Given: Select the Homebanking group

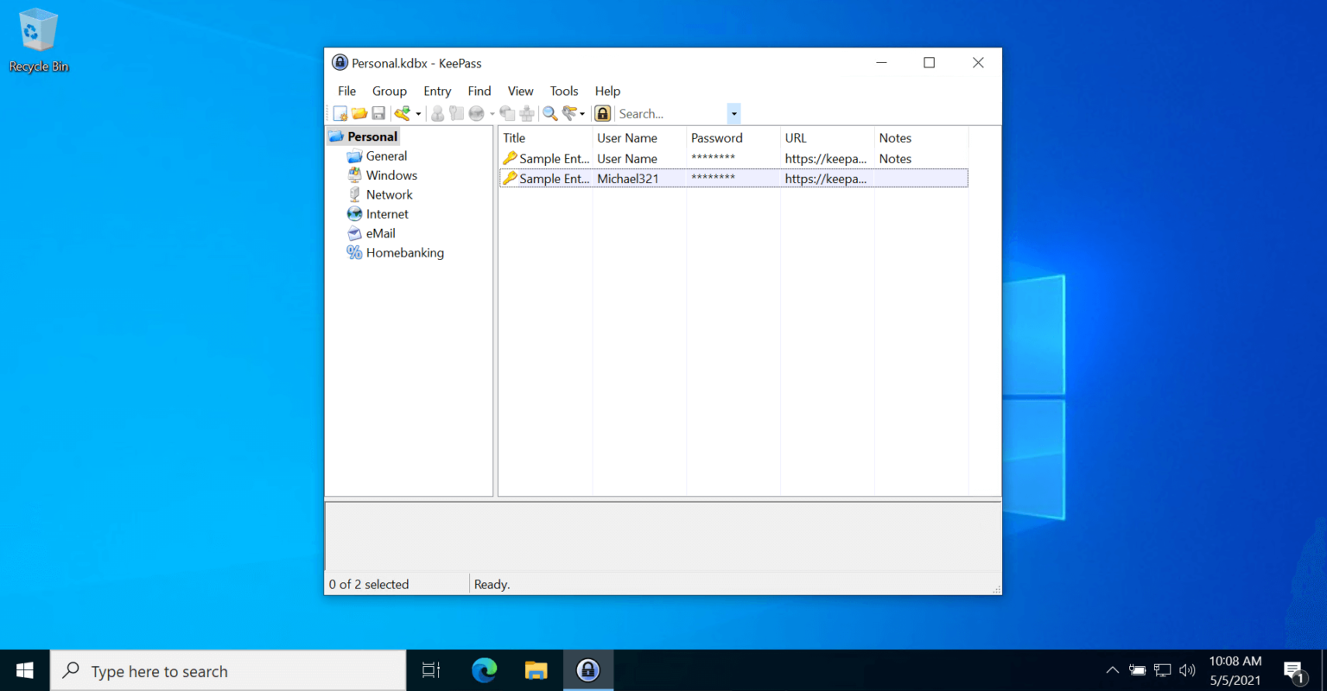Looking at the screenshot, I should (x=405, y=252).
